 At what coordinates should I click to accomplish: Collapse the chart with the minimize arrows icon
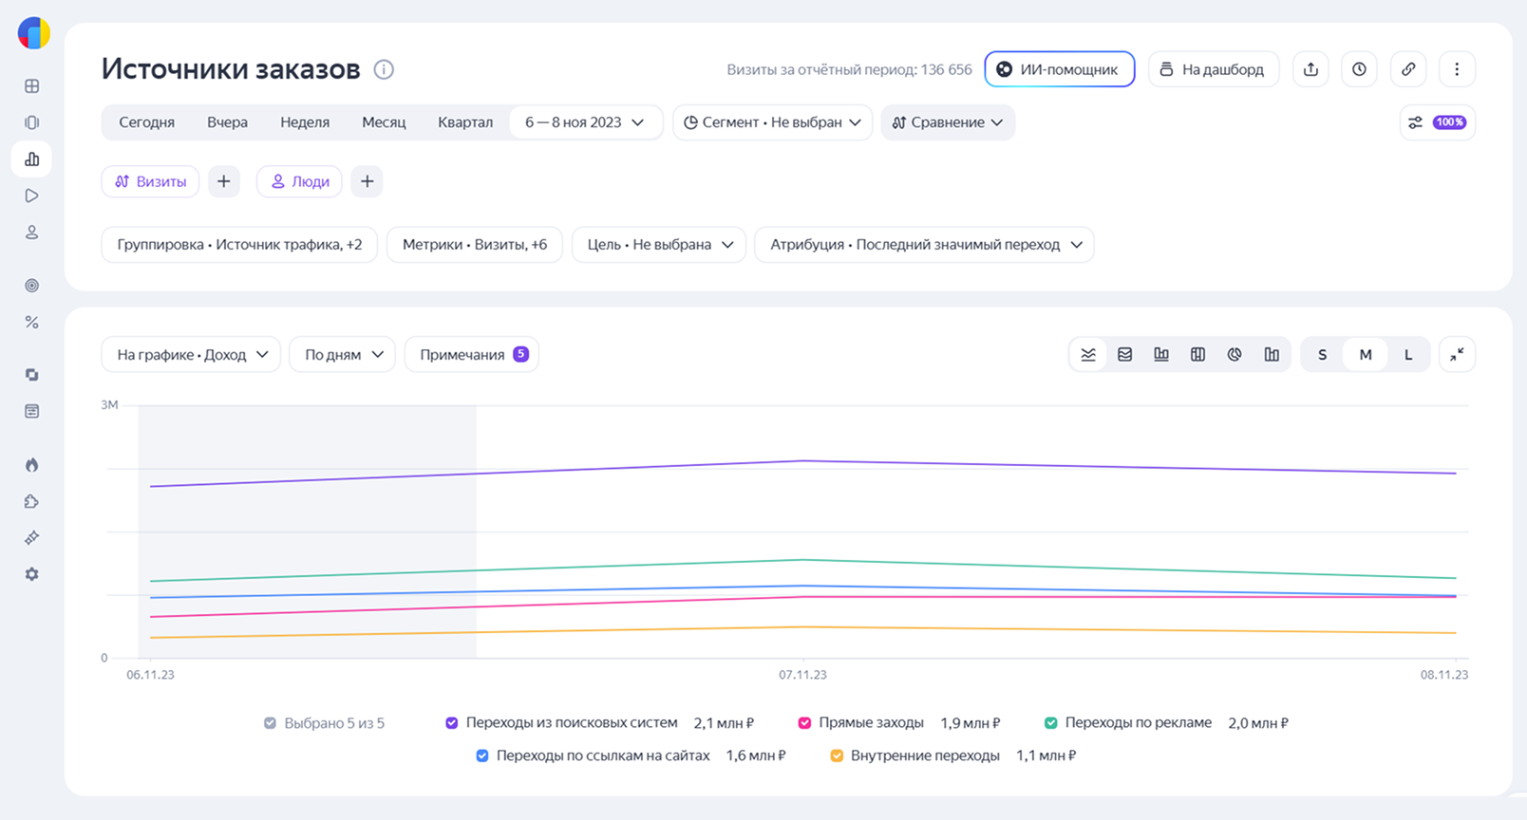pyautogui.click(x=1457, y=355)
